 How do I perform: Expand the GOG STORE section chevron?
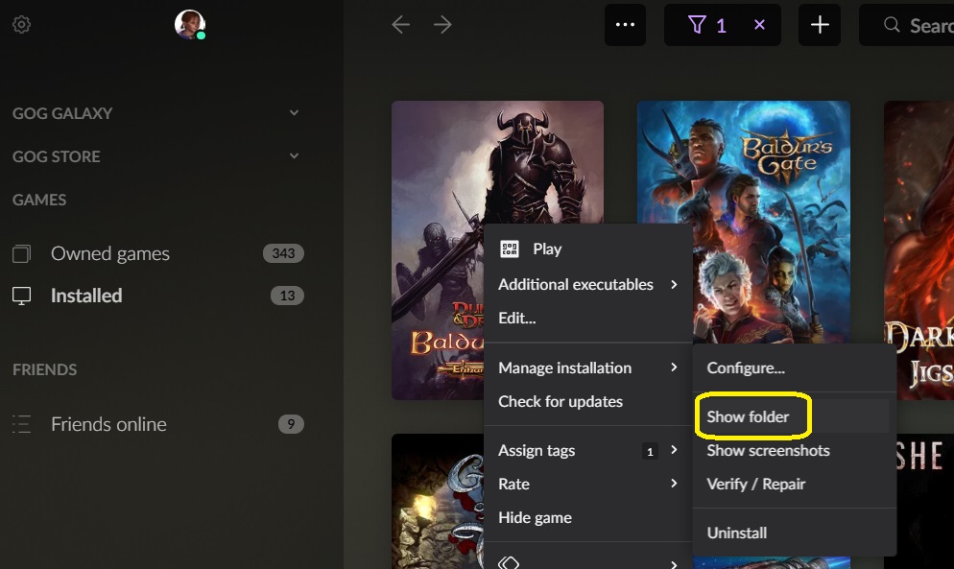[x=294, y=156]
